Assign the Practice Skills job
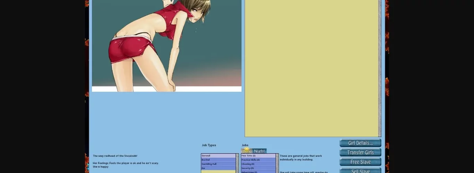 coord(258,160)
